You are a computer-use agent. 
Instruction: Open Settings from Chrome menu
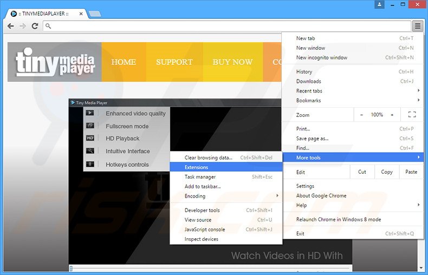tap(353, 186)
